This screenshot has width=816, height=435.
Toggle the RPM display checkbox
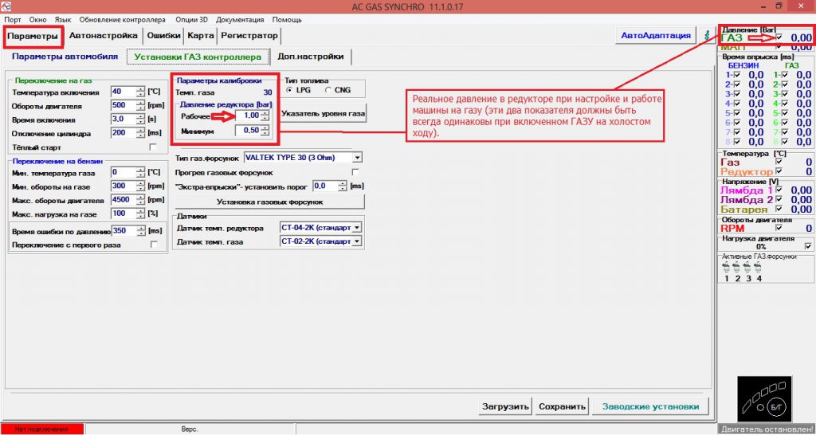coord(779,227)
